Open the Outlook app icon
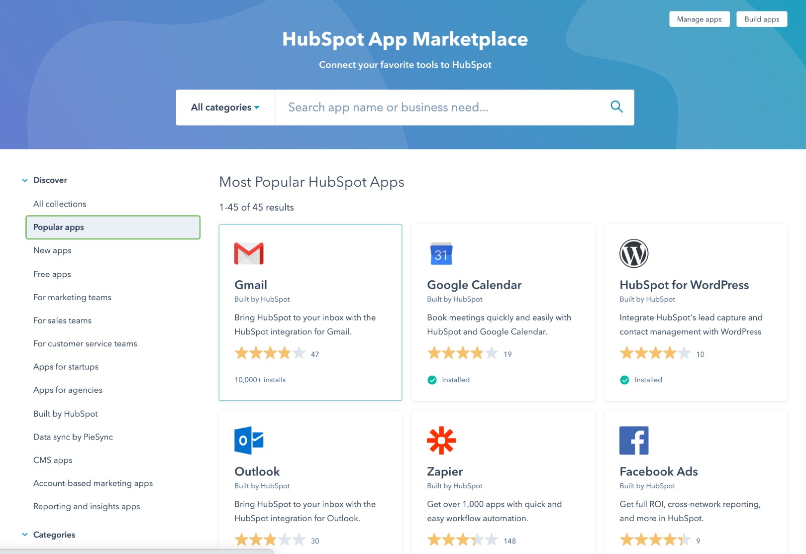 (x=249, y=440)
